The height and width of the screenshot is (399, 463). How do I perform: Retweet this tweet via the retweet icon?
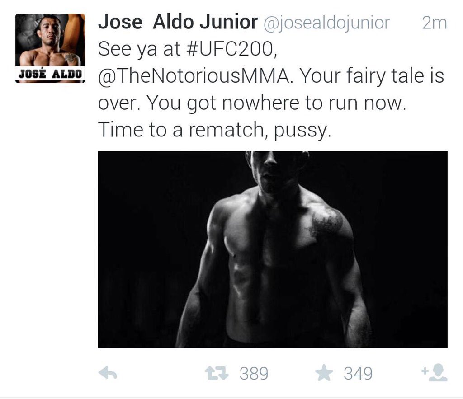[x=217, y=373]
